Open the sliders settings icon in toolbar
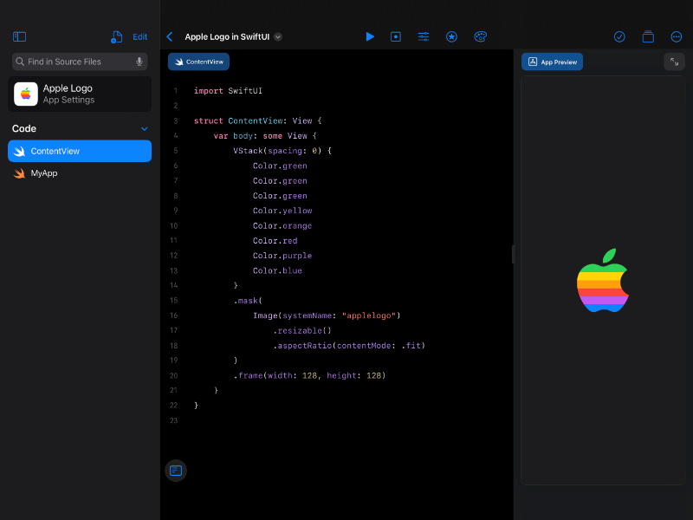This screenshot has width=693, height=520. pyautogui.click(x=424, y=36)
